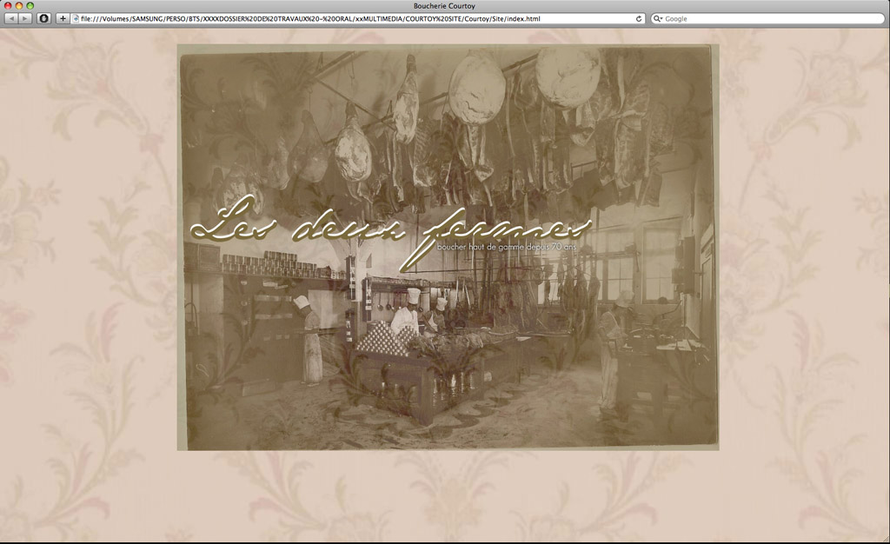
Task: Click the window title "Boucherie Courtoy"
Action: click(444, 5)
